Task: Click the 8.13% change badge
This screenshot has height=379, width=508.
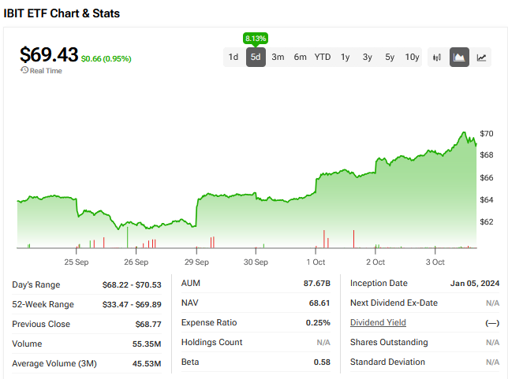Action: click(x=256, y=38)
